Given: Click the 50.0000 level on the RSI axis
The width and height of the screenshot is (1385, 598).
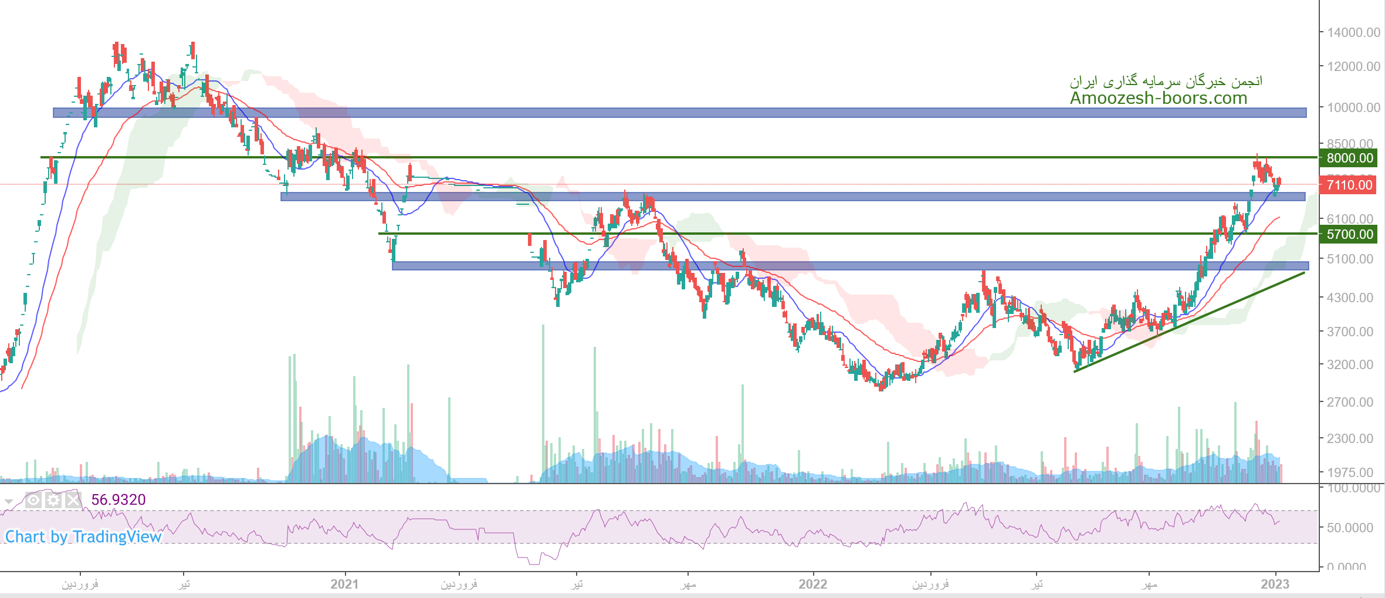Looking at the screenshot, I should point(1350,528).
